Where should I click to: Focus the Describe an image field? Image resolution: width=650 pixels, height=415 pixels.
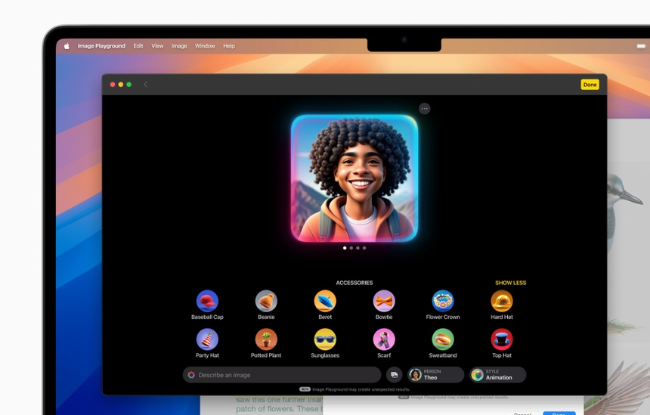[282, 375]
